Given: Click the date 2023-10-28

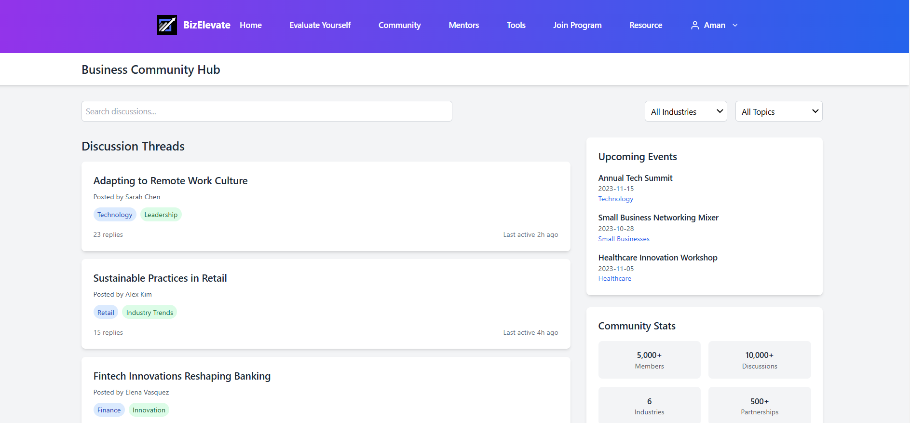Looking at the screenshot, I should coord(616,229).
